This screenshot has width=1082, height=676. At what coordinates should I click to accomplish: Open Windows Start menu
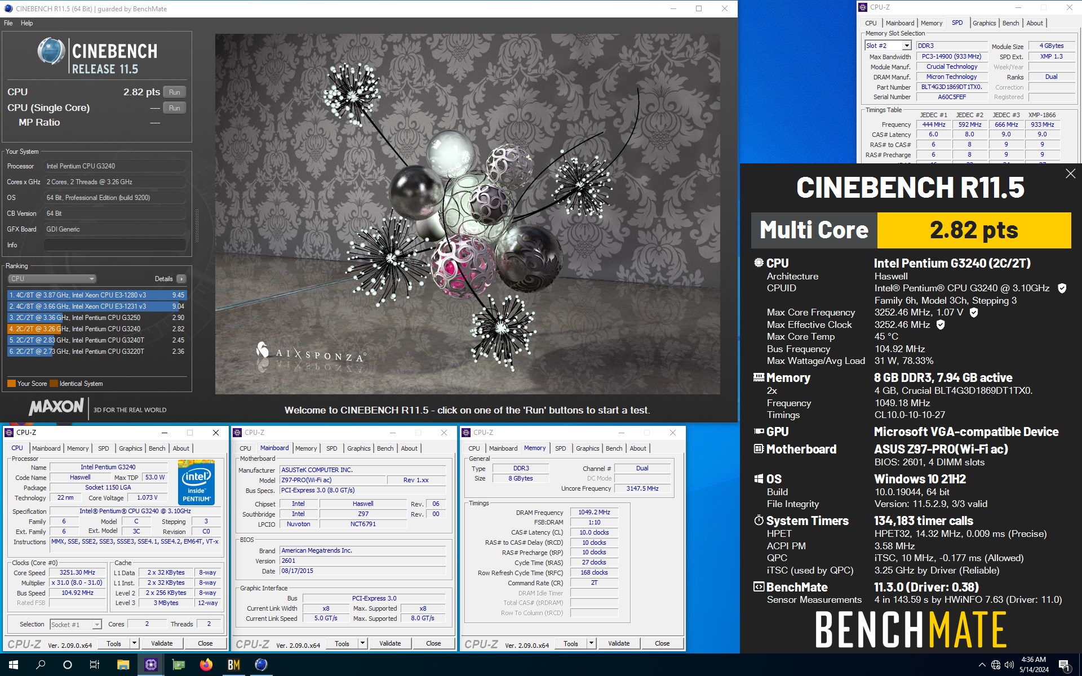pyautogui.click(x=14, y=665)
